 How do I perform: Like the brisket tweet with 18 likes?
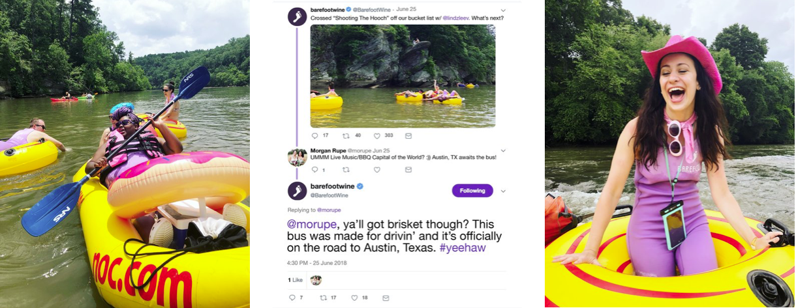tap(354, 298)
